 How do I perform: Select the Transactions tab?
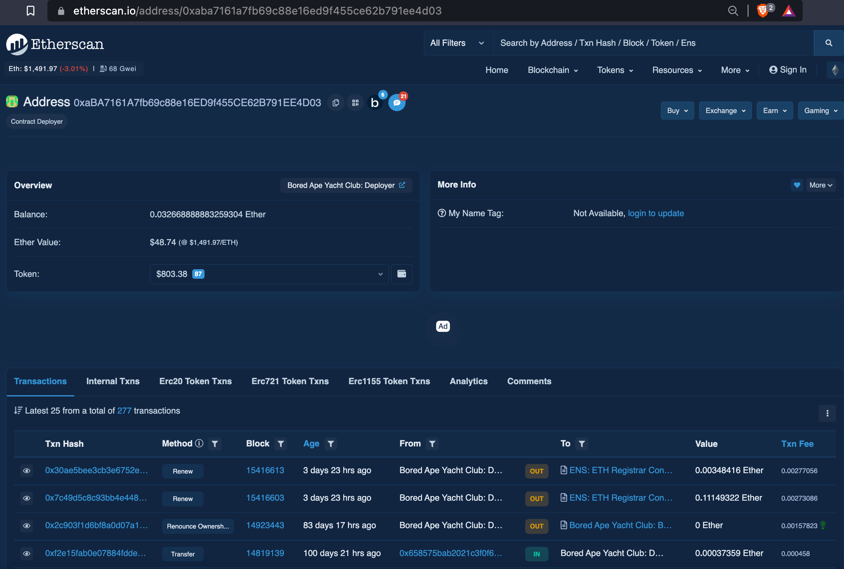click(x=40, y=381)
